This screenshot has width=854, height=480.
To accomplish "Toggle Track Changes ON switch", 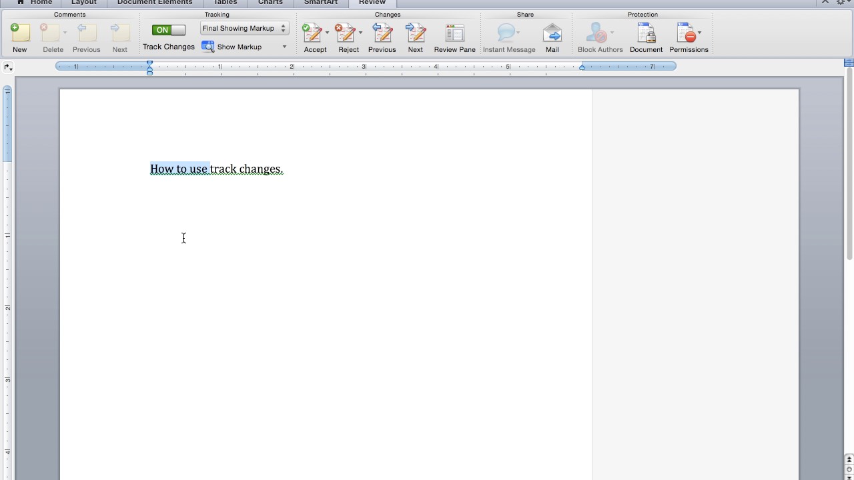I will tap(169, 30).
